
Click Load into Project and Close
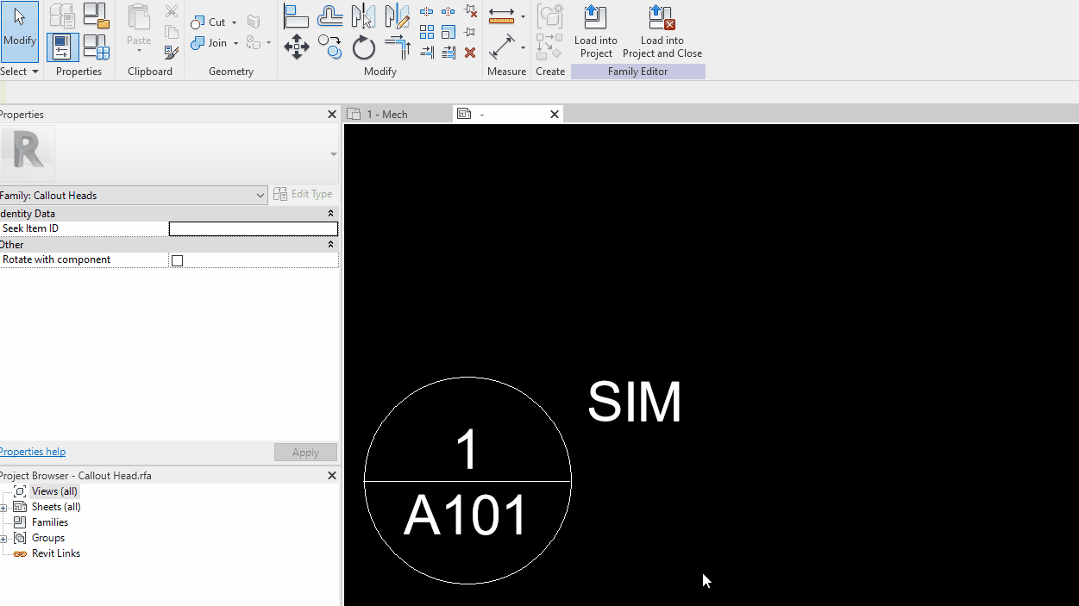point(662,30)
